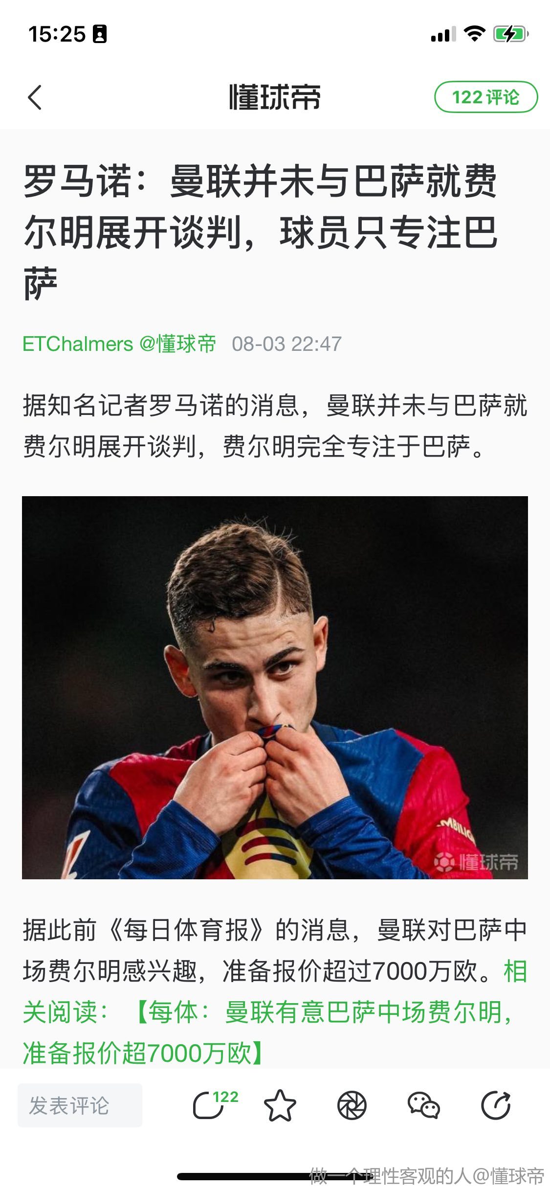Tap the circular share arrow icon

[496, 1105]
